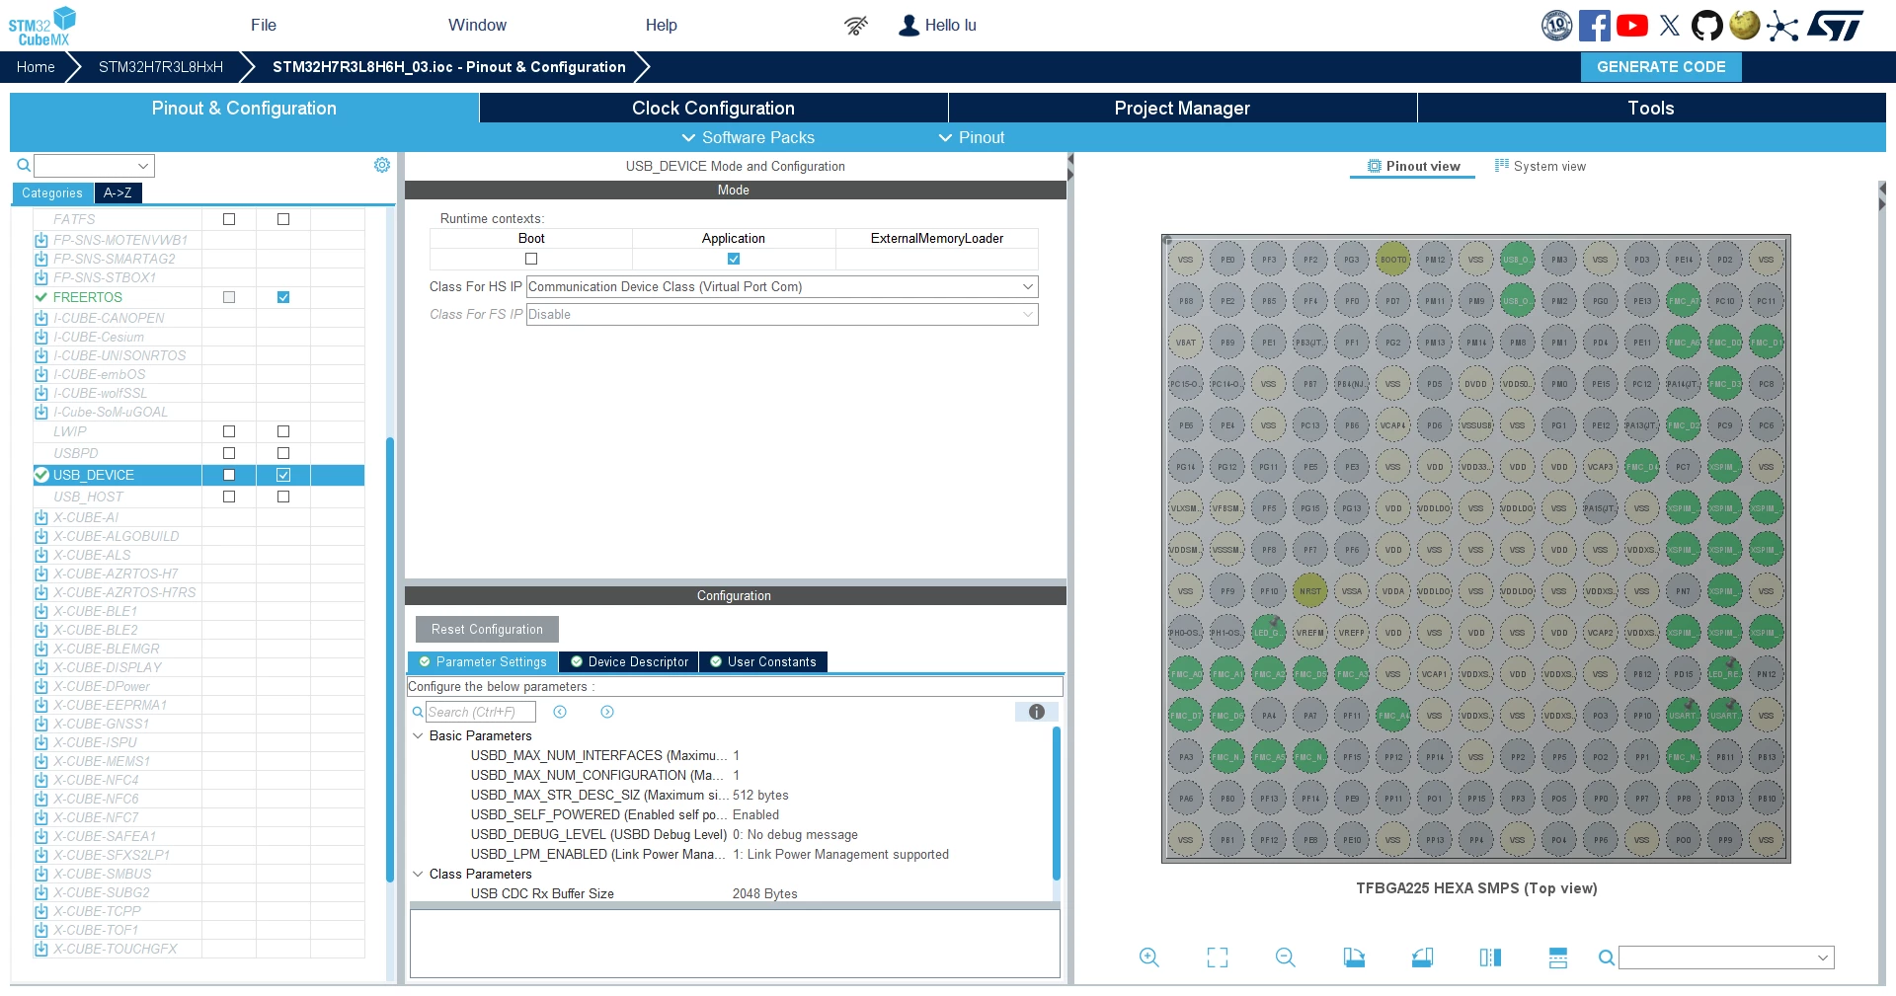
Task: Click the info icon in parameter settings
Action: (x=1036, y=712)
